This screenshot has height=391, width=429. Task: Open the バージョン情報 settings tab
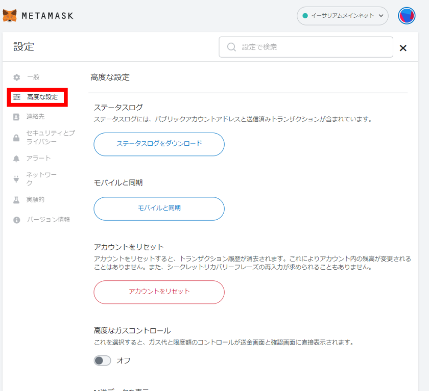48,220
